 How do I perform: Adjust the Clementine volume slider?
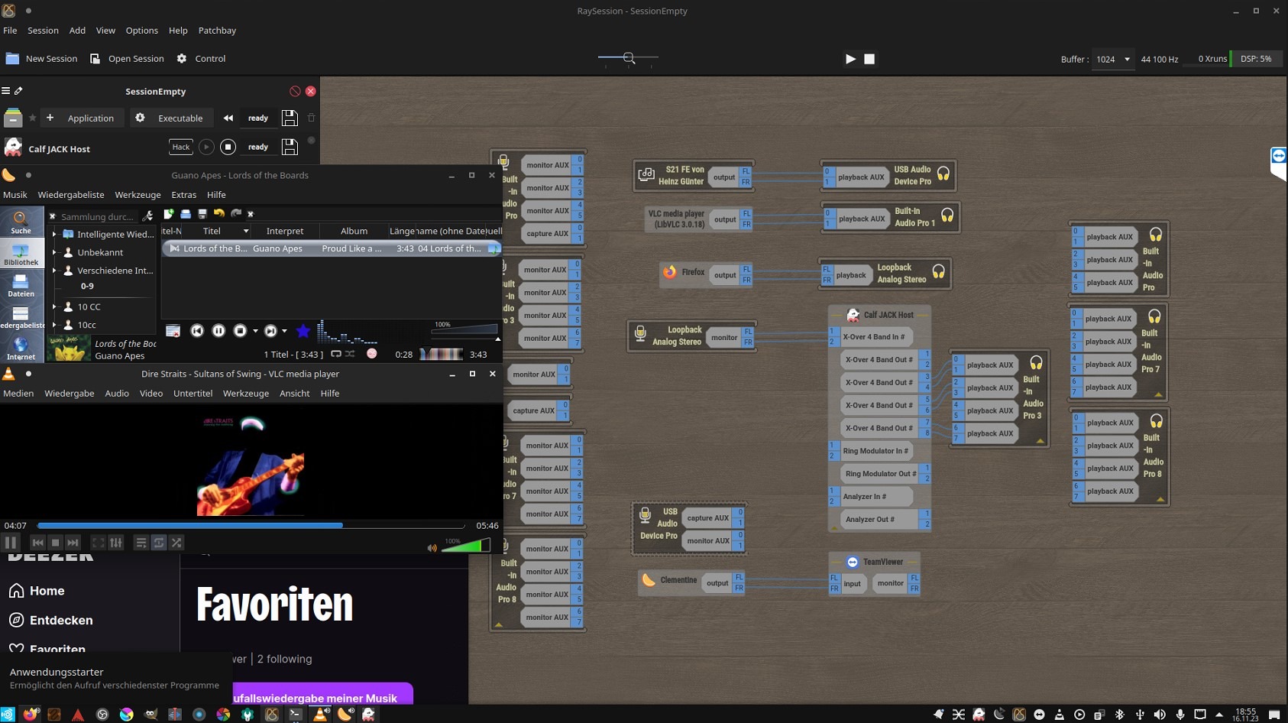pos(464,329)
